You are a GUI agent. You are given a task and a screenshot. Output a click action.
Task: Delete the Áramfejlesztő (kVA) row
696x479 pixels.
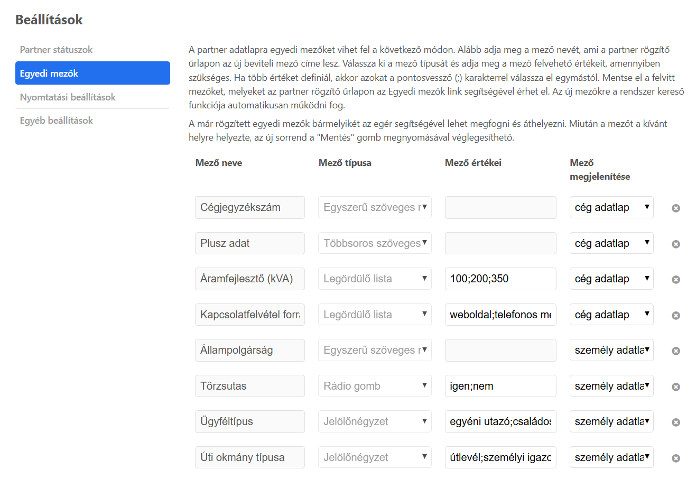675,280
